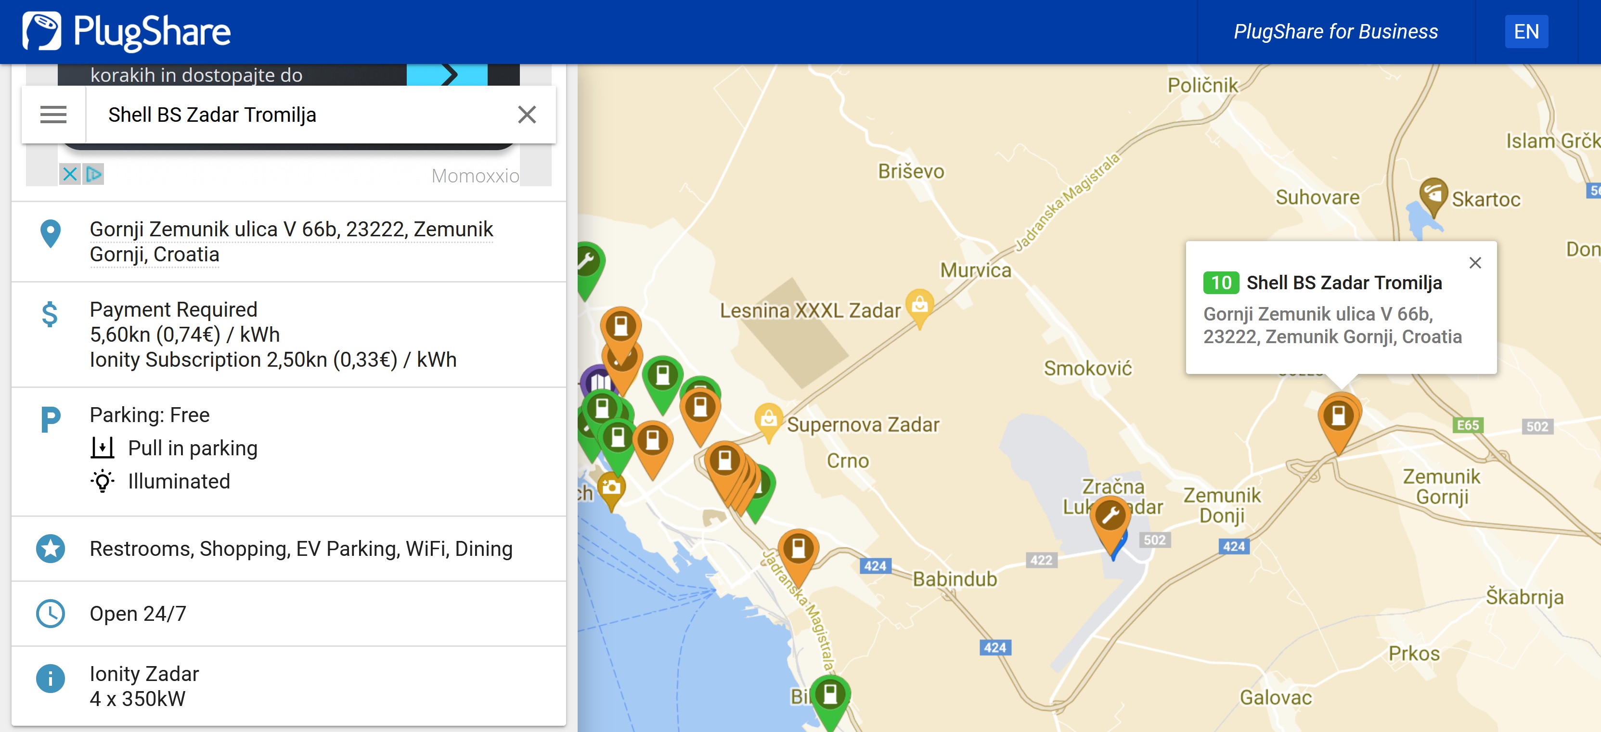Viewport: 1601px width, 732px height.
Task: Click the dollar payment icon
Action: 50,314
